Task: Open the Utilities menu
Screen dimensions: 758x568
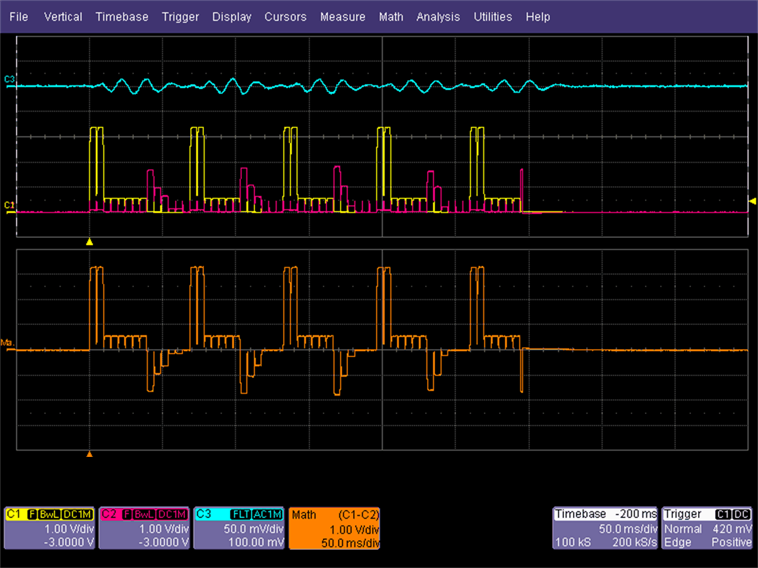Action: (x=492, y=17)
